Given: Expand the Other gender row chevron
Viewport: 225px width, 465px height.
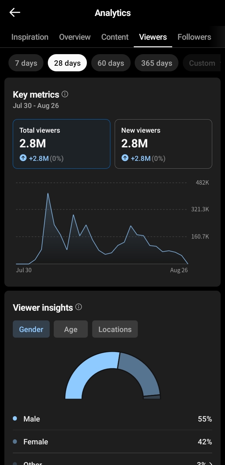Looking at the screenshot, I should 211,463.
